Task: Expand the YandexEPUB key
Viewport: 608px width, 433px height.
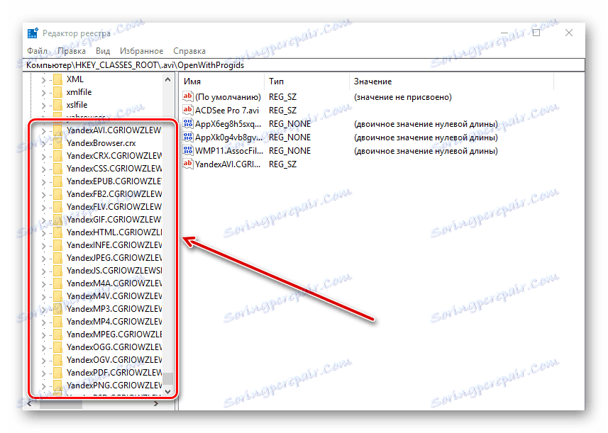Action: 43,182
